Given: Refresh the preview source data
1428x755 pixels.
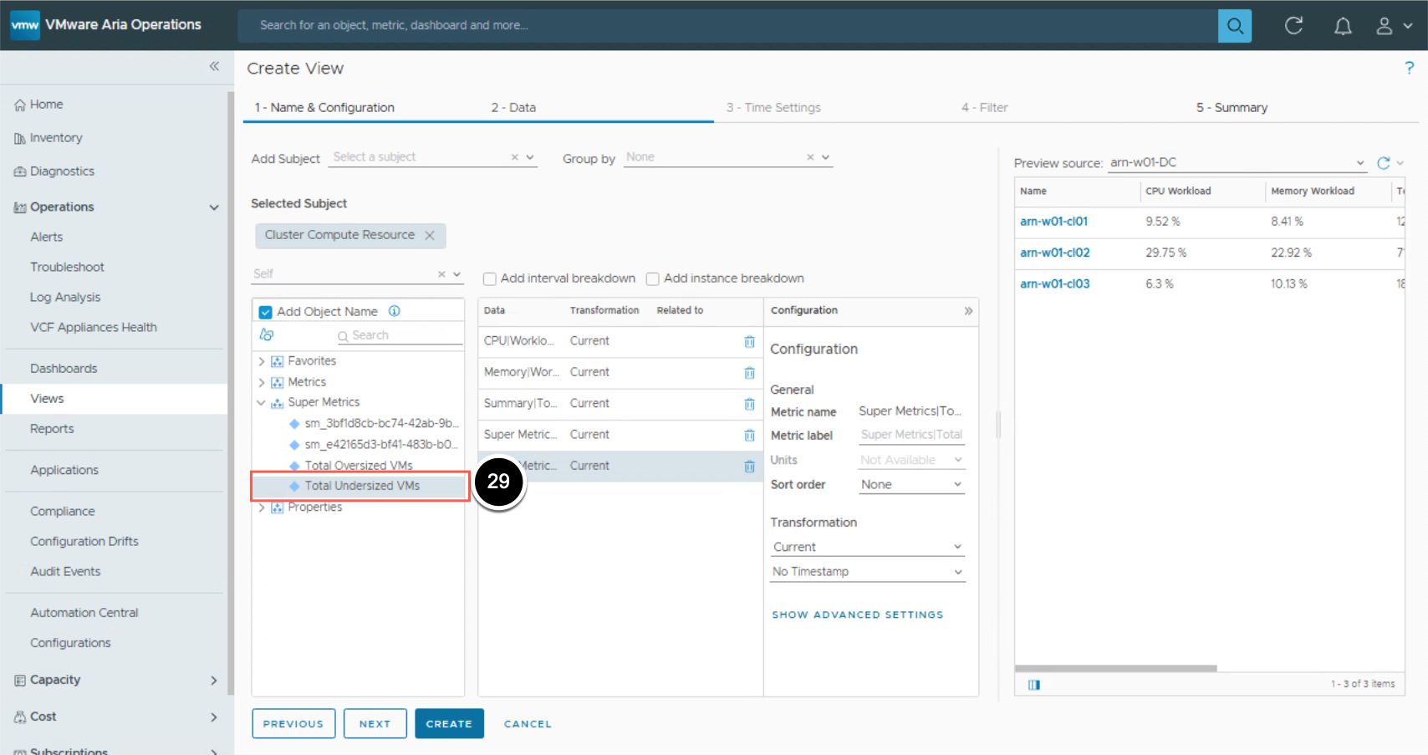Looking at the screenshot, I should (1384, 163).
